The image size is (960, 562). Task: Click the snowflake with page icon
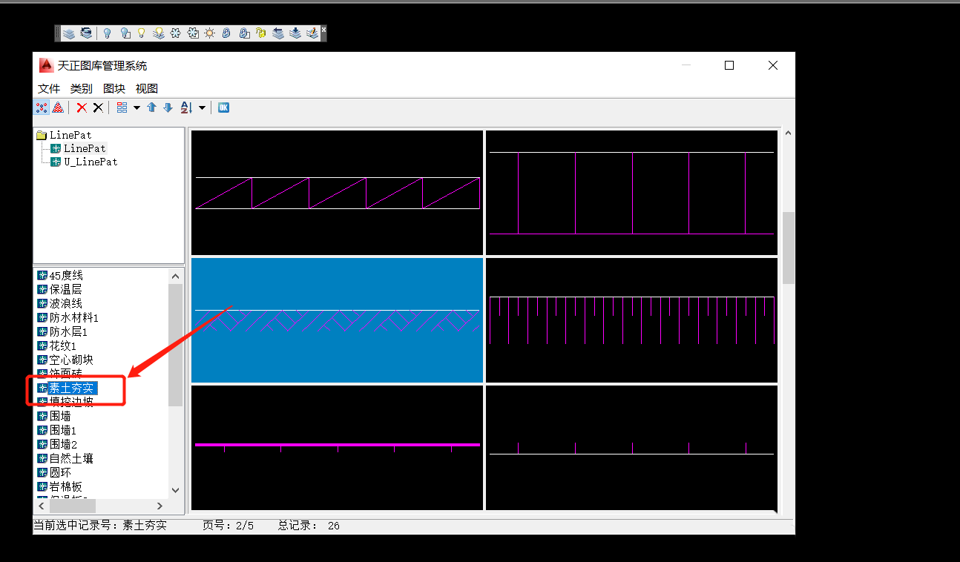tap(193, 33)
